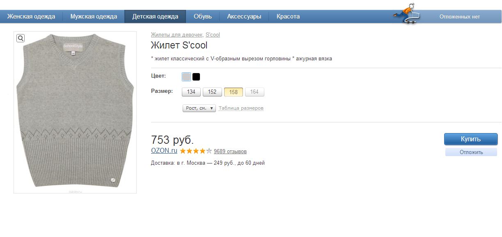Select size 134
This screenshot has height=237, width=502.
[191, 92]
